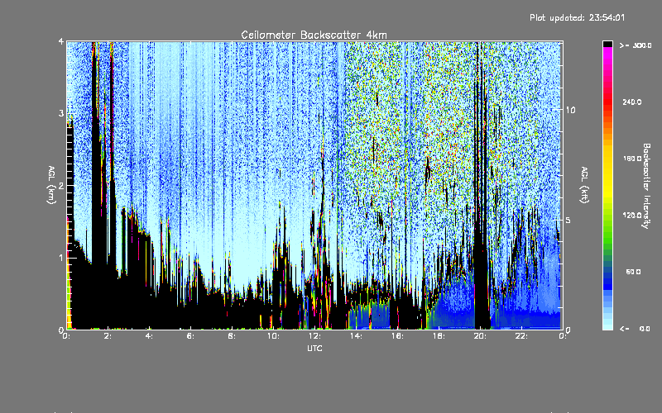Image resolution: width=662 pixels, height=413 pixels.
Task: Click the x-axis tick label '20:'
Action: pos(481,336)
